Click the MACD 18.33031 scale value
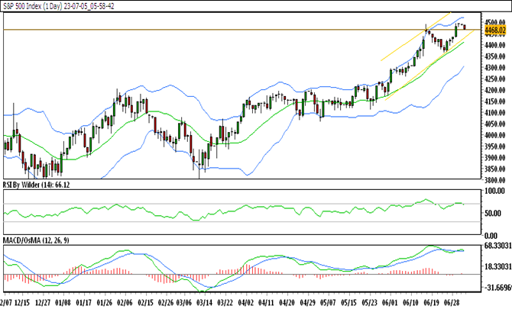Screen dimensions: 512x322 tap(498, 266)
